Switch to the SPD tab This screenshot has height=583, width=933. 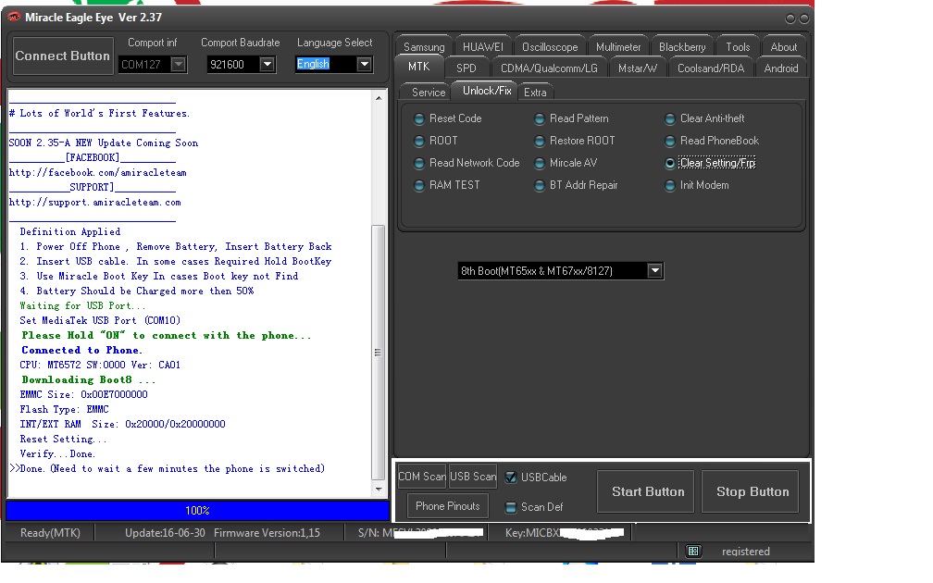click(x=466, y=68)
